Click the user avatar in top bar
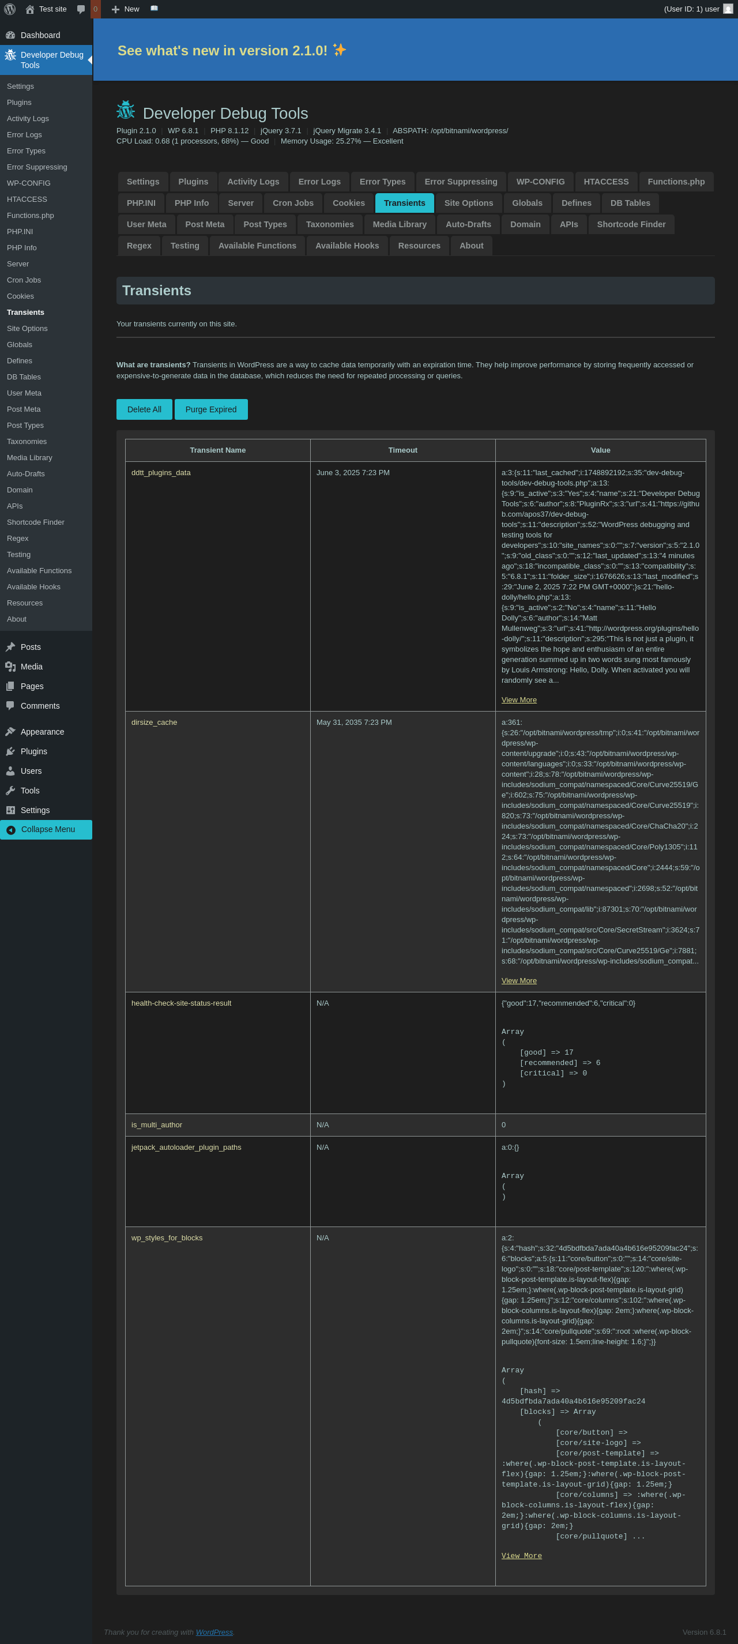This screenshot has width=738, height=1644. click(728, 9)
